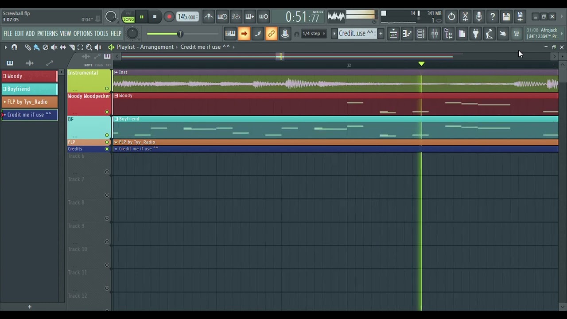Open the Credit..use pattern selector
The height and width of the screenshot is (319, 567).
(356, 34)
